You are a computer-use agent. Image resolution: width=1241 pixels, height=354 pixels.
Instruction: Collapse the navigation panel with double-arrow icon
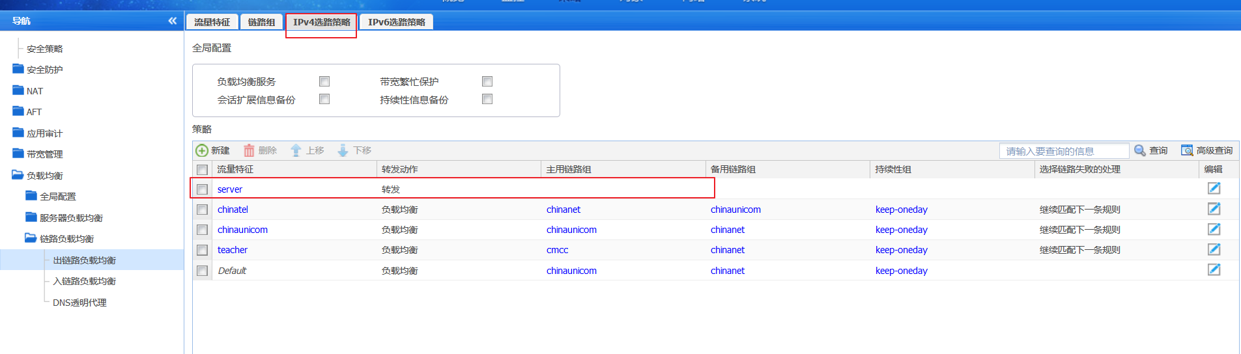click(x=172, y=21)
